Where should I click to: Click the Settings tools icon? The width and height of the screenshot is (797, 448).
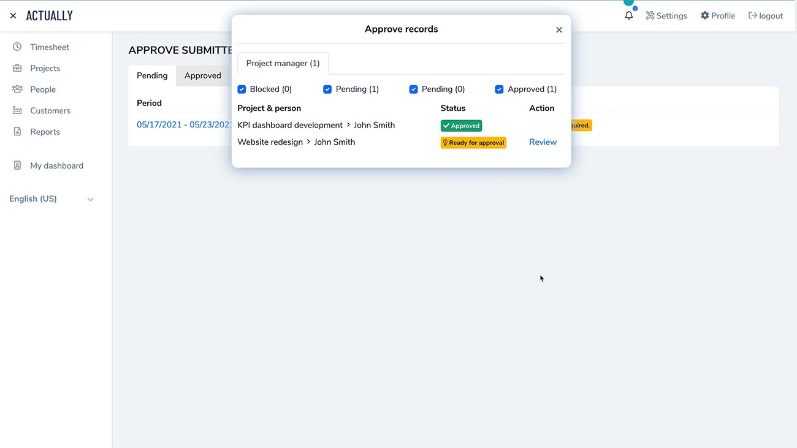[650, 15]
